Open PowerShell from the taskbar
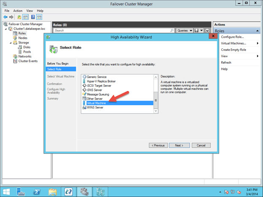The image size is (263, 197). tap(37, 192)
